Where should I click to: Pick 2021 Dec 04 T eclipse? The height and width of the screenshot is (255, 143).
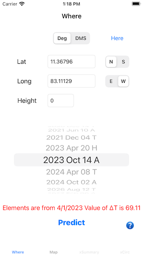[x=71, y=137]
